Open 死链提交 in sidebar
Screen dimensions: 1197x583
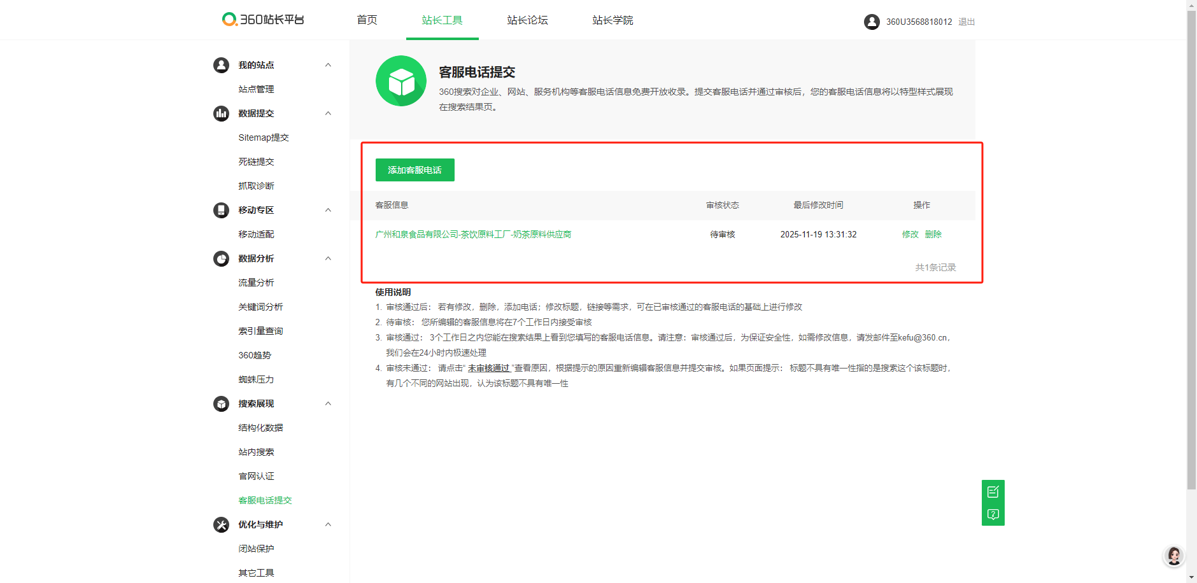pos(256,162)
